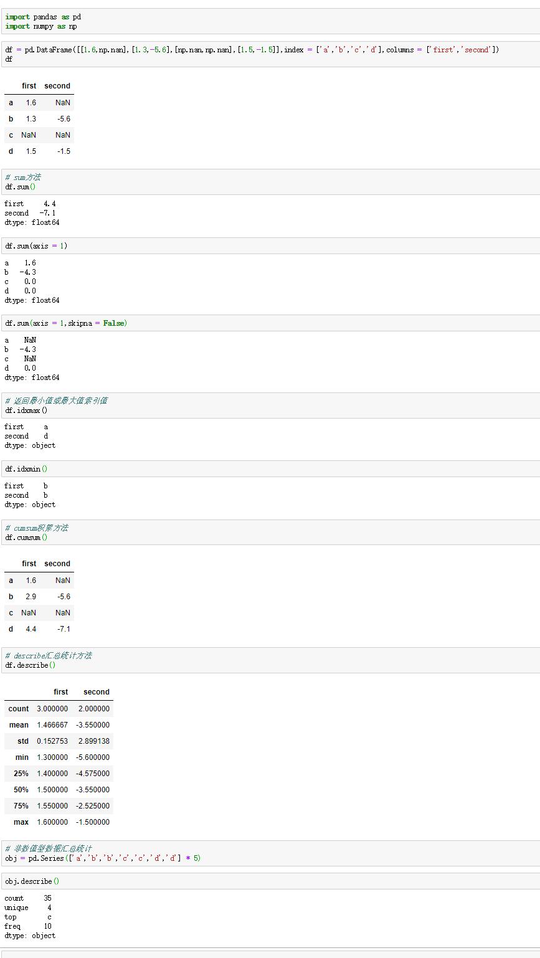Click the 1.550000 value in the 75% row
This screenshot has height=958, width=540.
pos(52,806)
